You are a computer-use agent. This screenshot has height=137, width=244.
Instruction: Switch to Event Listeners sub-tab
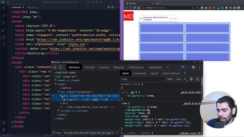171,73
